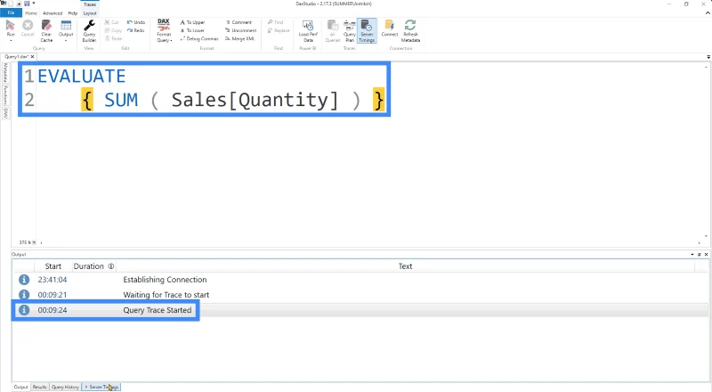Click Copy in Edit group

[113, 30]
